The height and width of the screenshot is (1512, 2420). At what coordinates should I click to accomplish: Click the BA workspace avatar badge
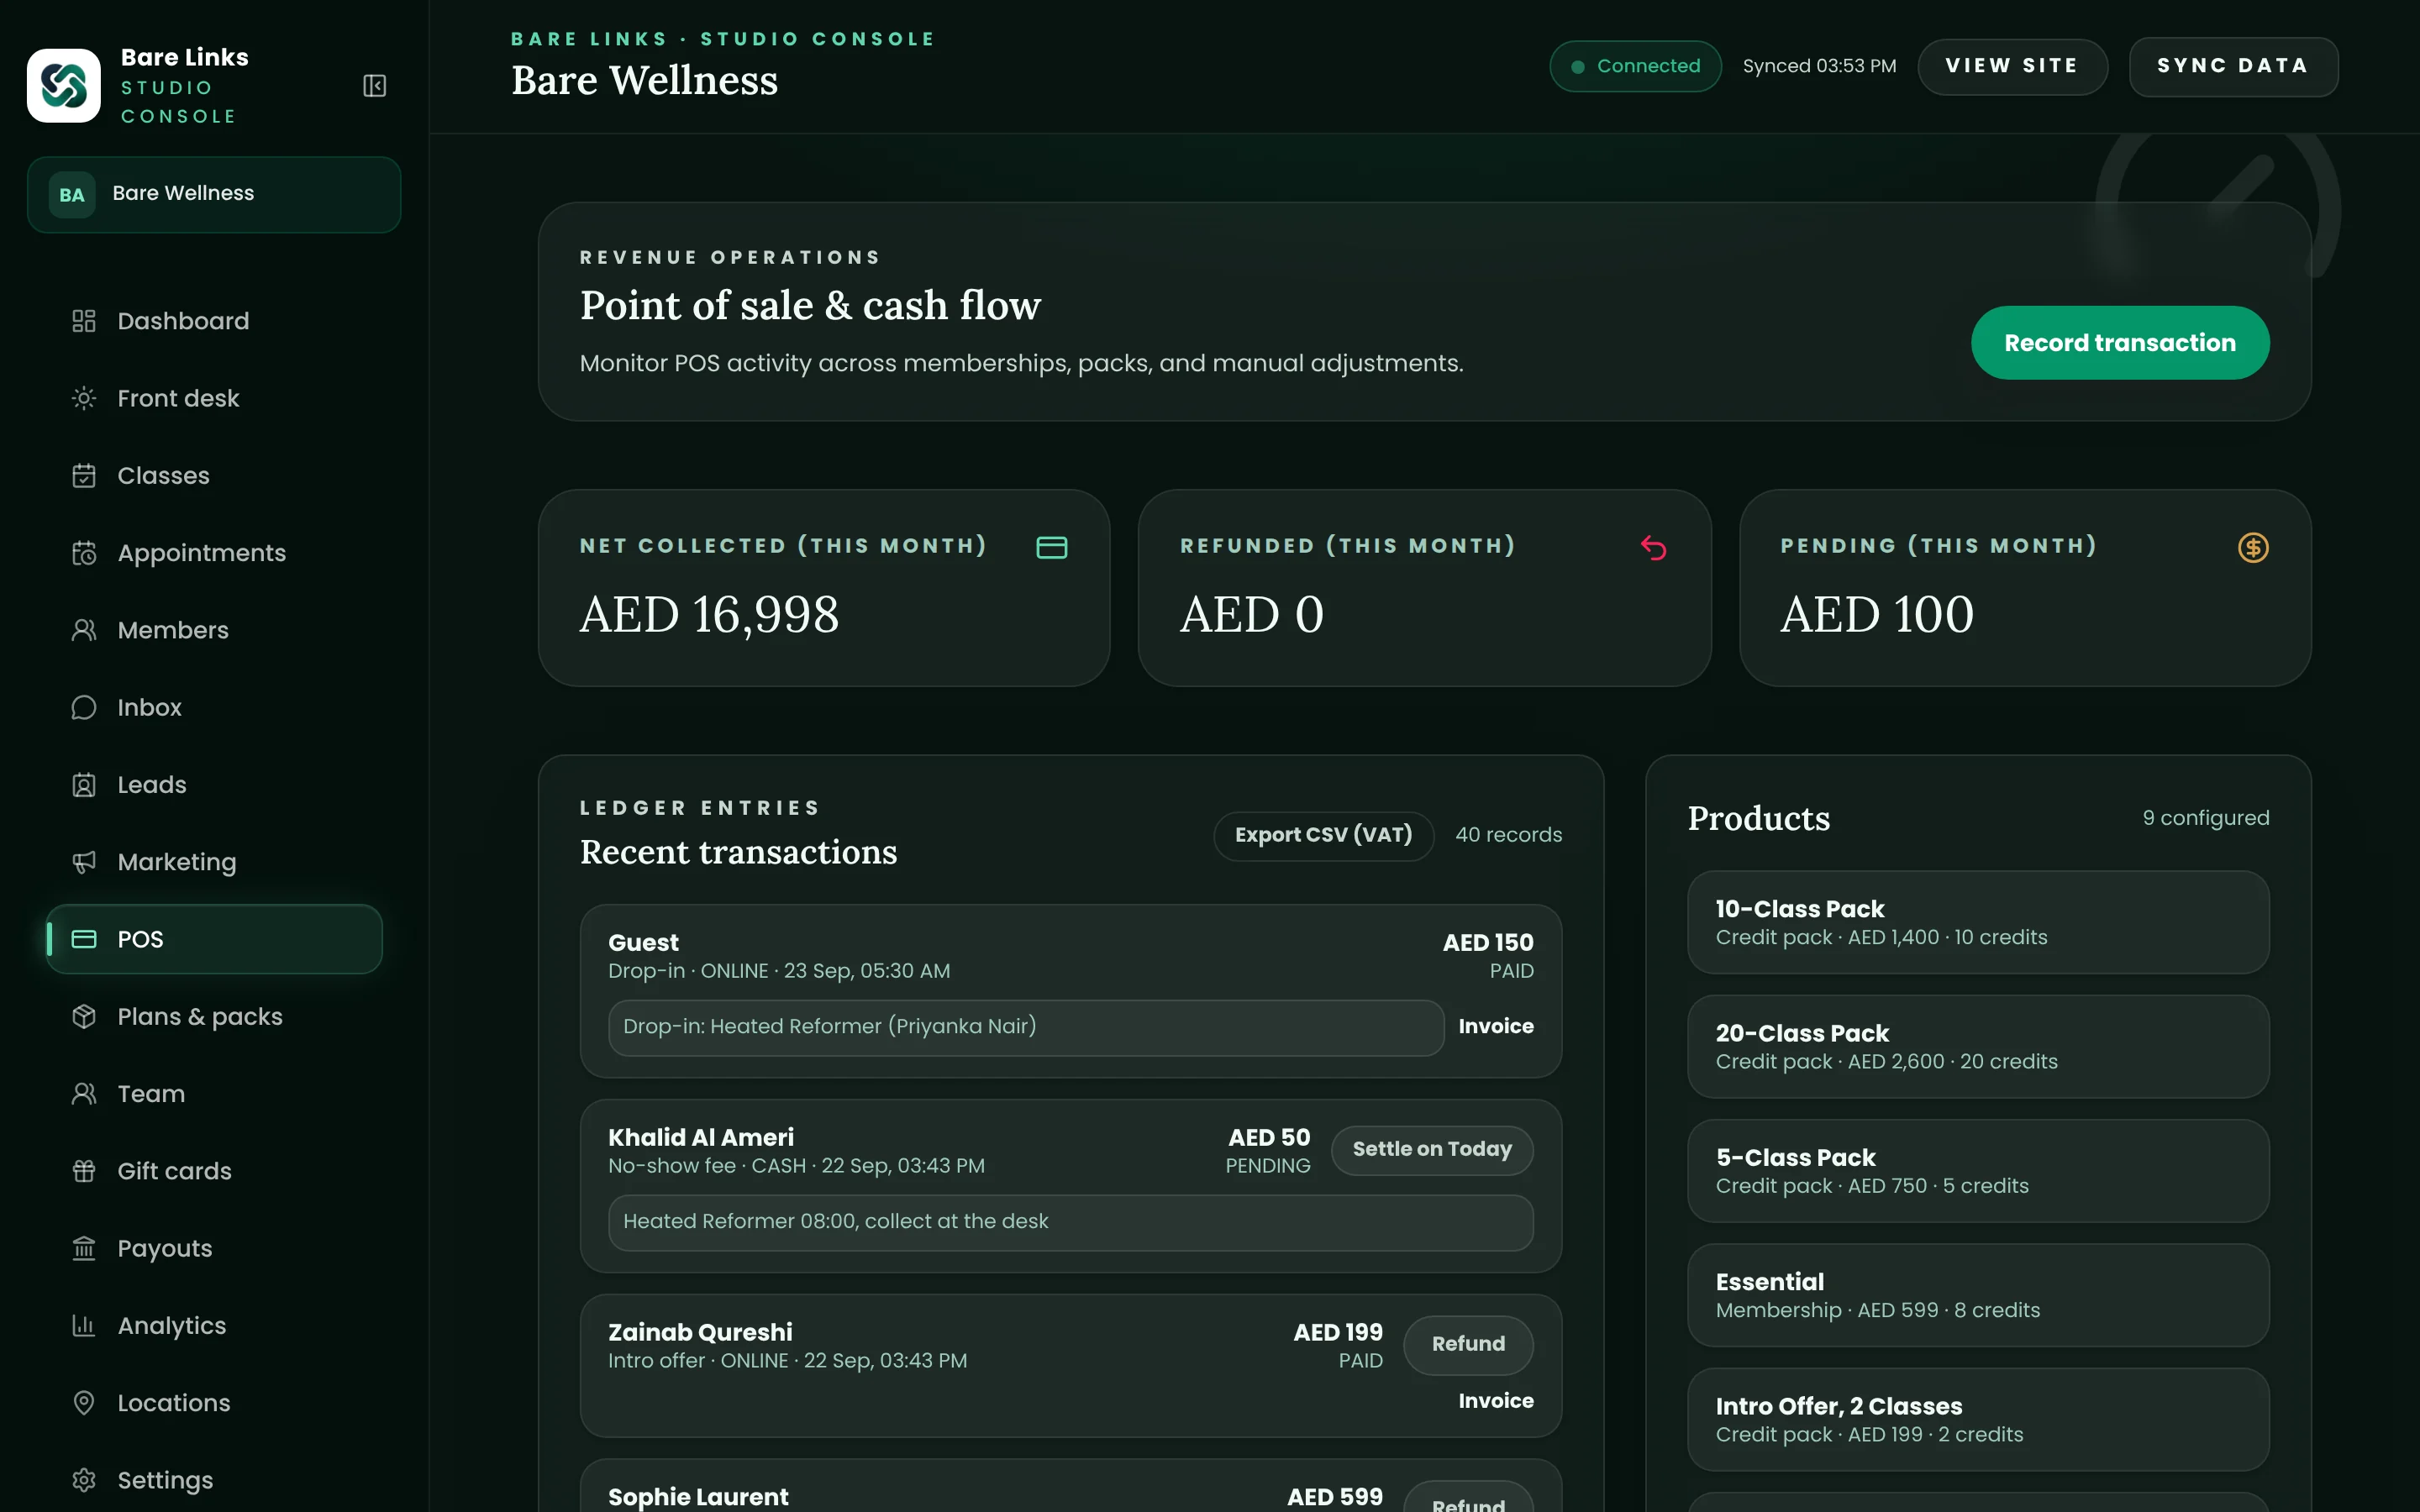72,195
